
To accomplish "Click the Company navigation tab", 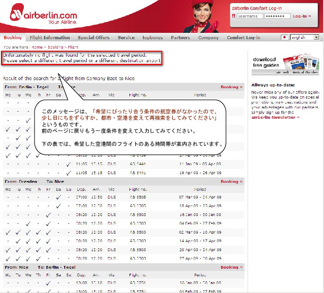I will pyautogui.click(x=209, y=38).
